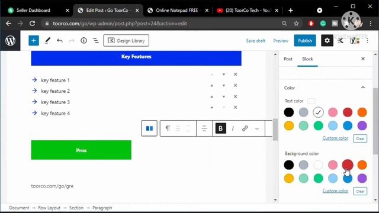Screen dimensions: 379x213
Task: Select red text color swatch
Action: point(348,112)
